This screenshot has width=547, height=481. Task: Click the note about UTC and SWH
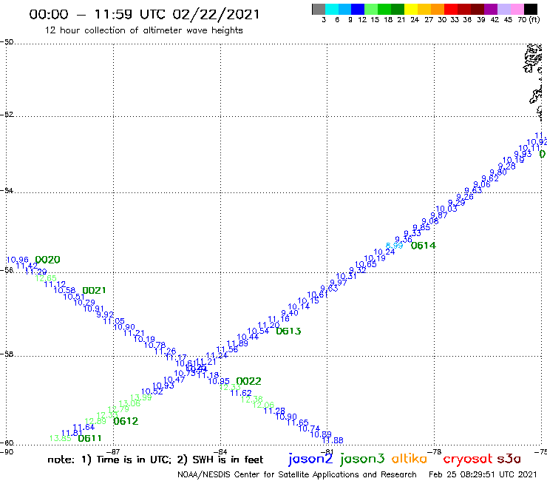pos(155,460)
